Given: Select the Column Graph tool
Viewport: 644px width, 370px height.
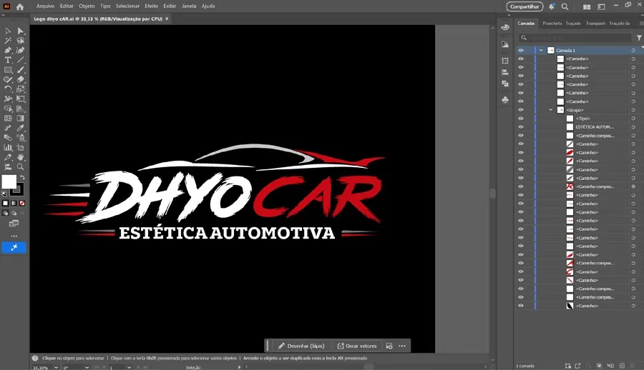Looking at the screenshot, I should (8, 147).
